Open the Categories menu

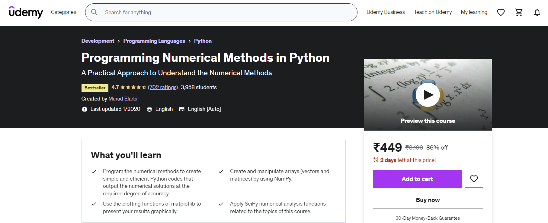pos(63,12)
